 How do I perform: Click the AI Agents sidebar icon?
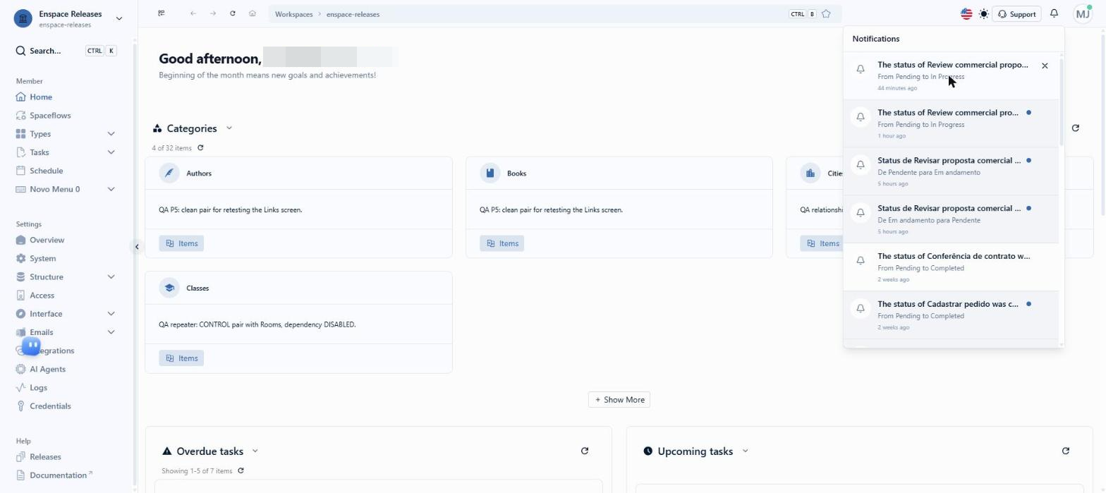pyautogui.click(x=20, y=370)
